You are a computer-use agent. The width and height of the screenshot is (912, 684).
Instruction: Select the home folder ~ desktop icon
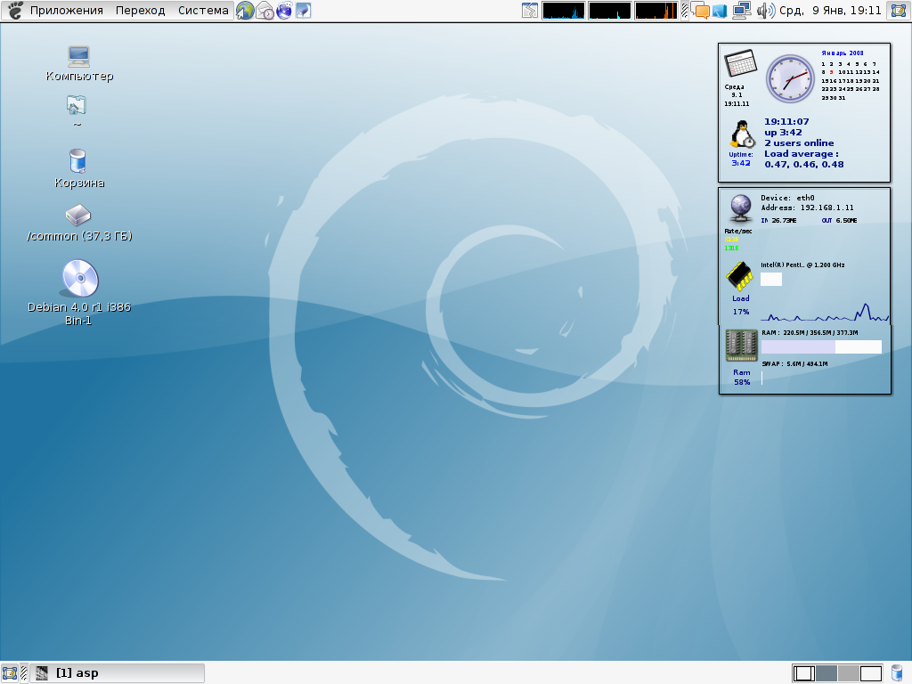[x=77, y=111]
